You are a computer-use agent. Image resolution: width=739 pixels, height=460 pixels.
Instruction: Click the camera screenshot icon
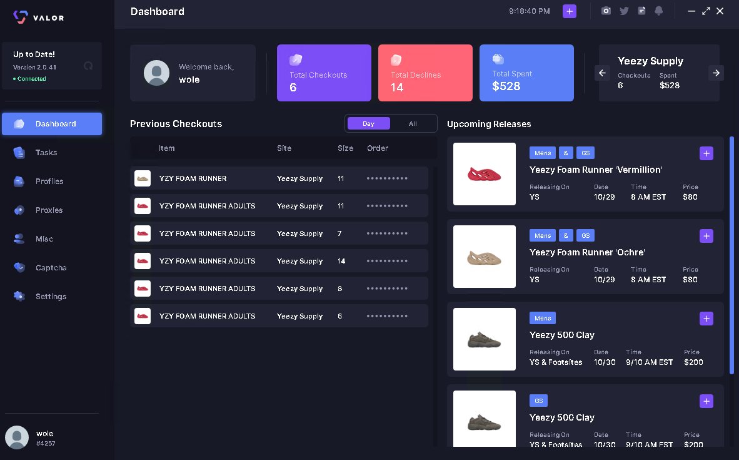(x=606, y=11)
